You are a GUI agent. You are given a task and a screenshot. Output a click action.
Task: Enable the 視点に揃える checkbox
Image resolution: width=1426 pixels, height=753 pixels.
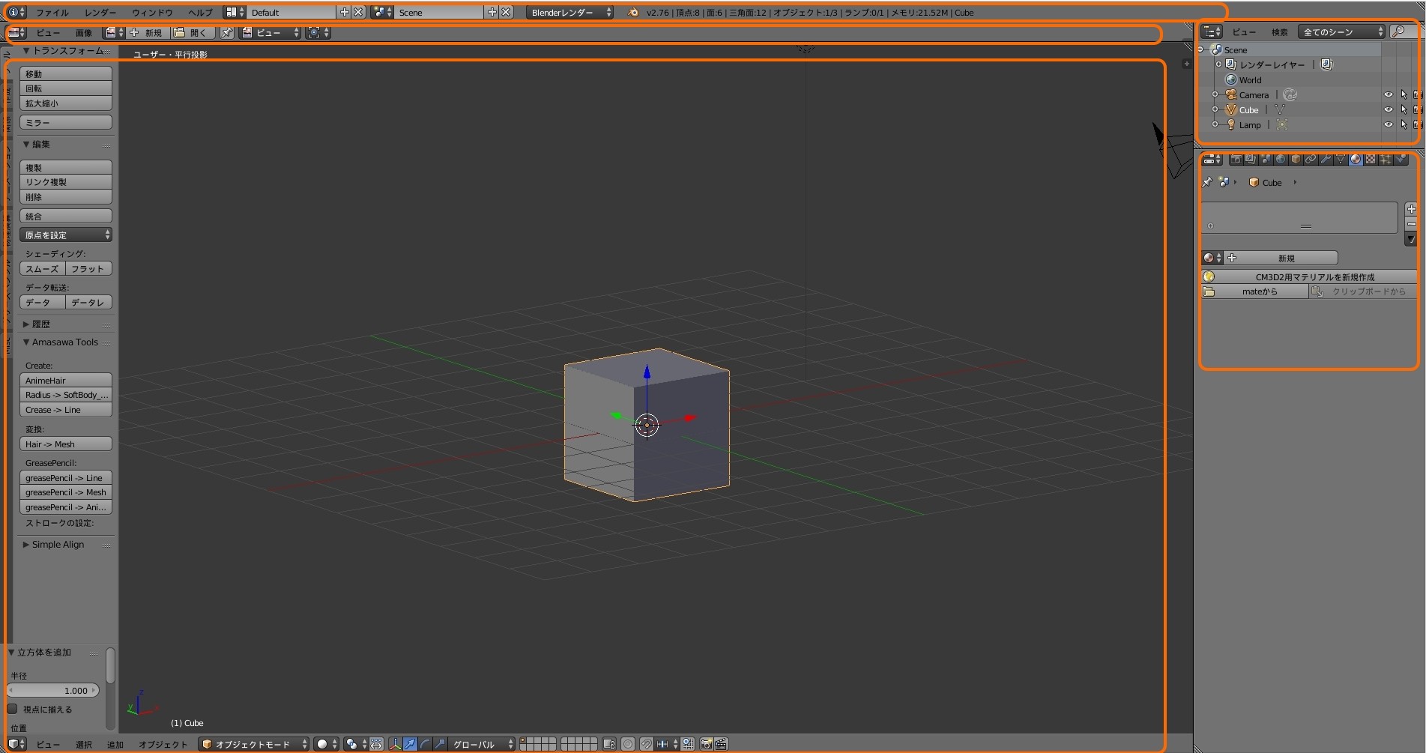coord(12,709)
